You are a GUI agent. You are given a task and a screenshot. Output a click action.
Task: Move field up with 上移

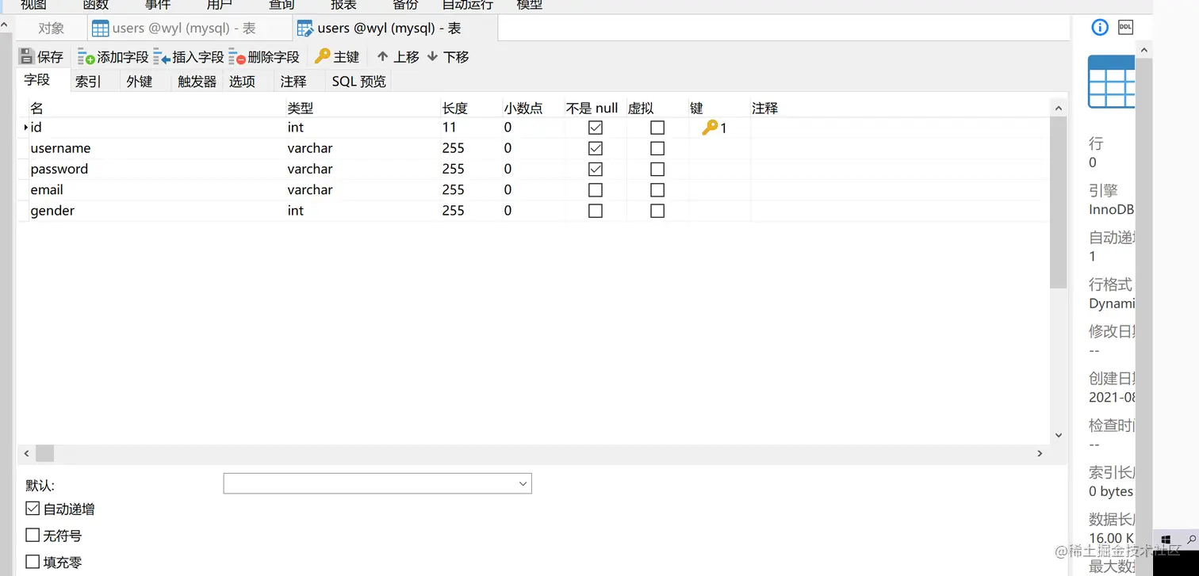(x=398, y=57)
